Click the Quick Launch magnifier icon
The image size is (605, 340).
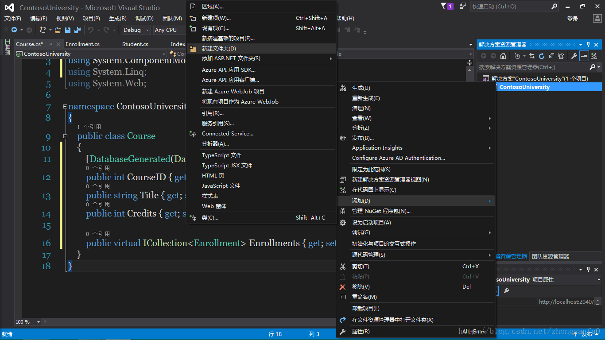(554, 6)
